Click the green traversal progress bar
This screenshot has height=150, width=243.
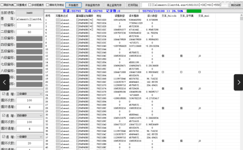(202, 11)
